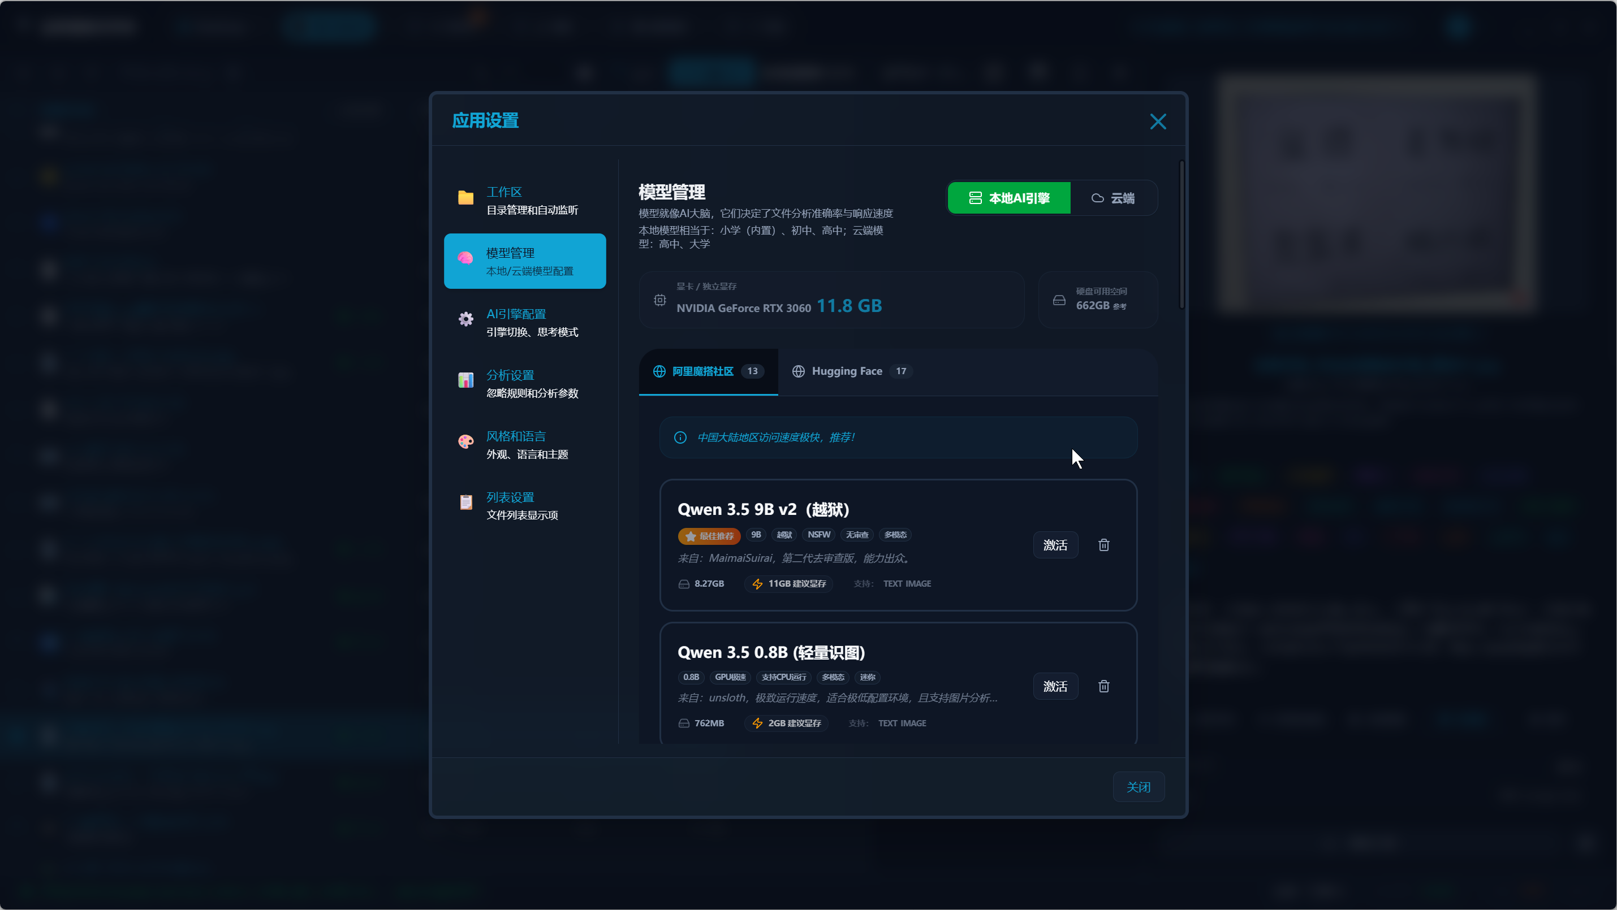Delete the Qwen 3.5 0.8B model
The image size is (1617, 910).
1103,686
